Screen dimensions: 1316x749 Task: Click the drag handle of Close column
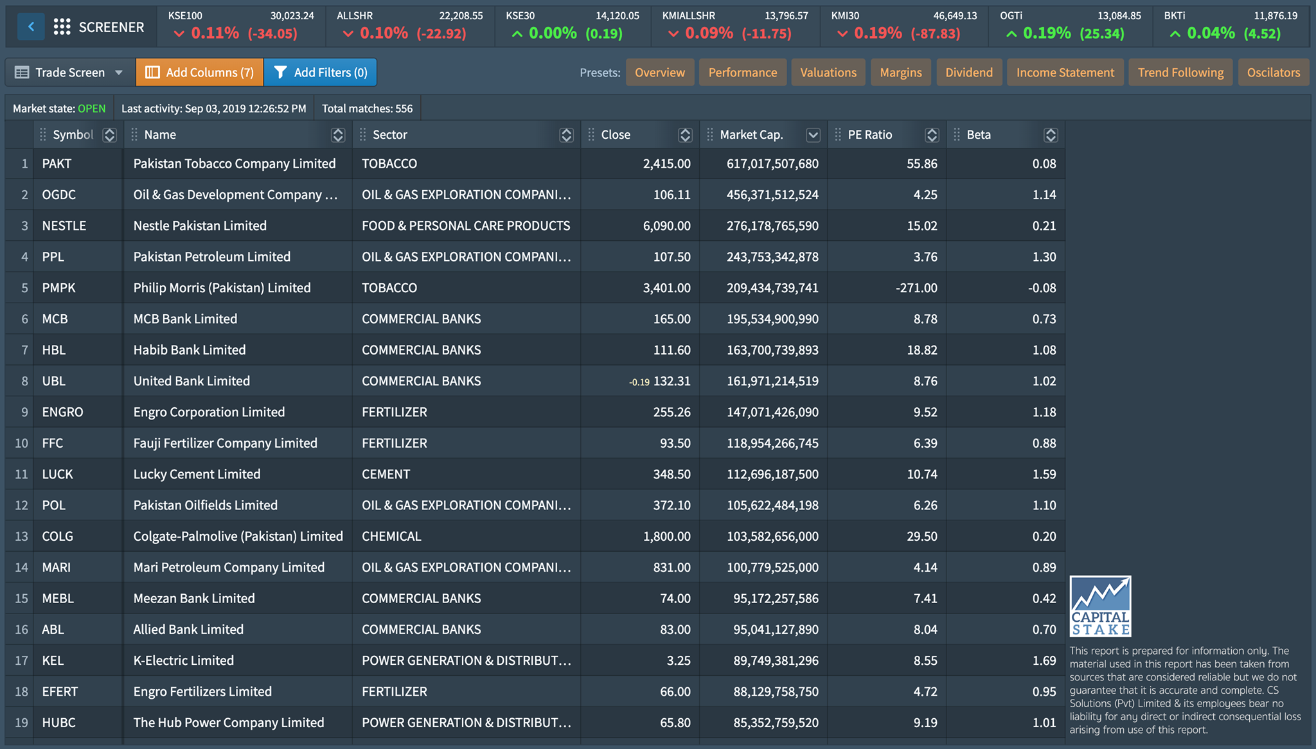591,135
